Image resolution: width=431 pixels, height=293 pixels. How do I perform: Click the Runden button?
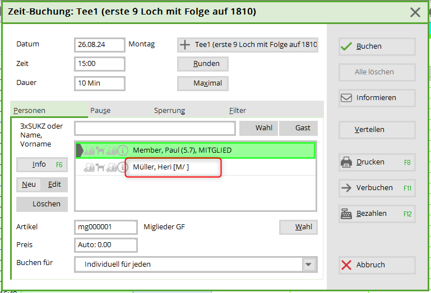tap(203, 64)
